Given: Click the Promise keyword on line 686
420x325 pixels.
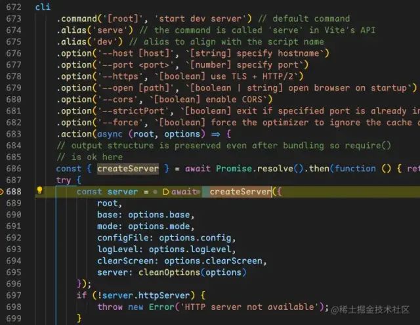Looking at the screenshot, I should pos(234,169).
